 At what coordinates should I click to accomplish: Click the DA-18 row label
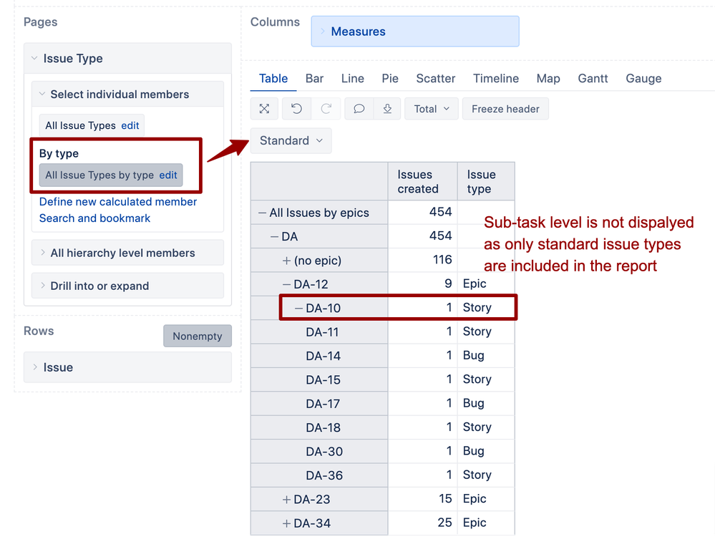tap(323, 427)
